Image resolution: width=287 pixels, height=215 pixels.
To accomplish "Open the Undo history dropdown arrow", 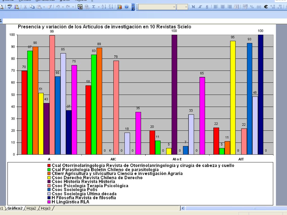I will click(x=63, y=7).
